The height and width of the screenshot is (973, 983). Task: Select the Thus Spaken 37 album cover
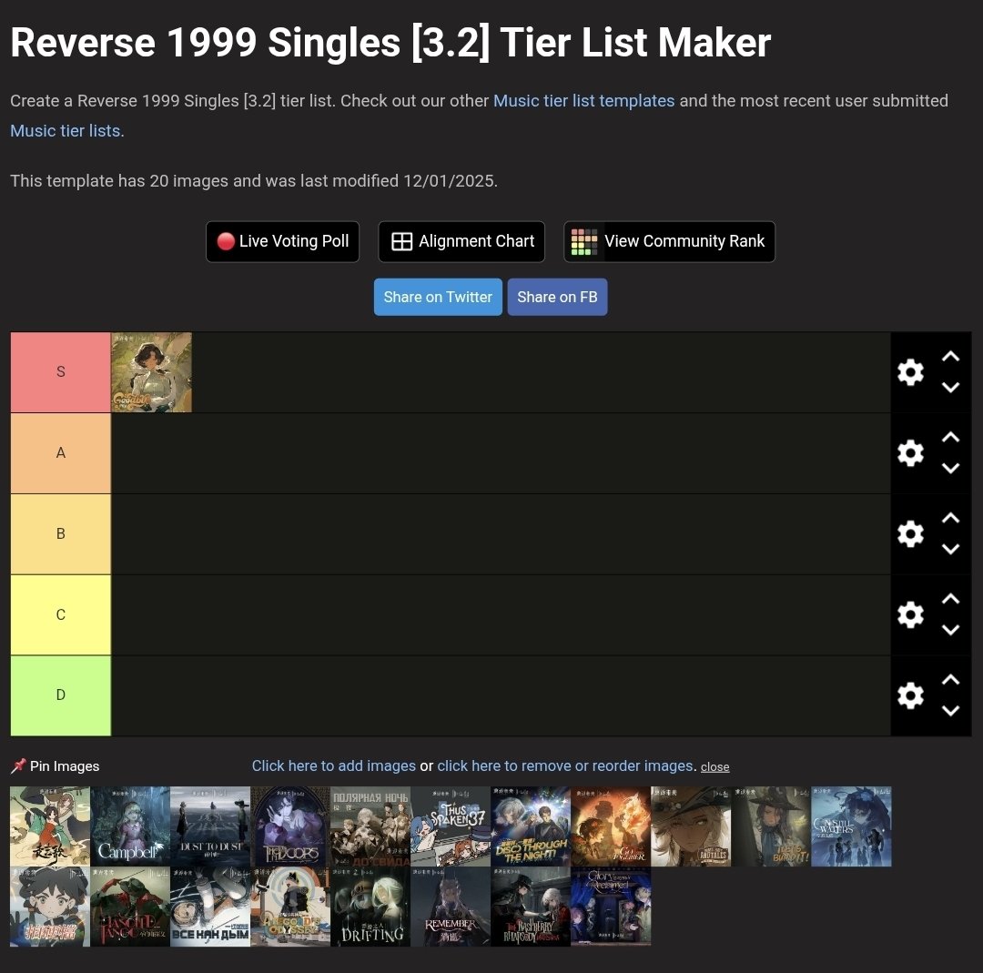coord(451,826)
